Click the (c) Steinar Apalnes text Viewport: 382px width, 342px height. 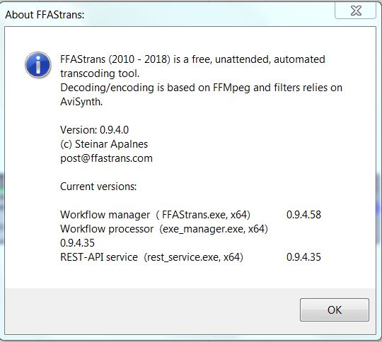pos(104,144)
